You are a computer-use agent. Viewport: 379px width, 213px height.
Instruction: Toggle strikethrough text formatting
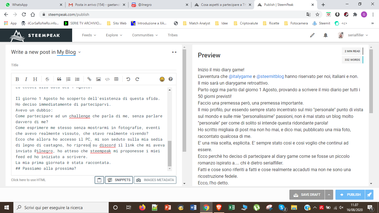[47, 79]
